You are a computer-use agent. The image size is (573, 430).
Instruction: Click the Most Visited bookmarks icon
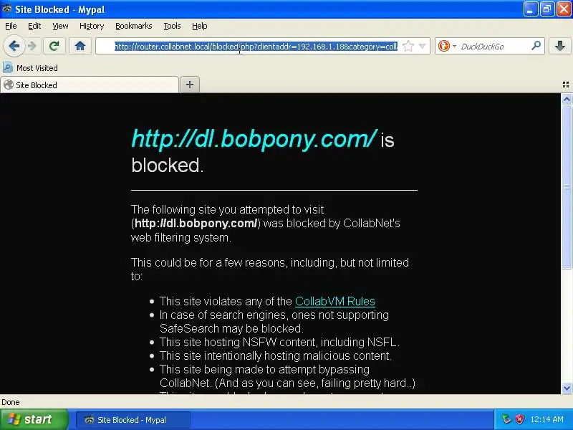pos(8,67)
